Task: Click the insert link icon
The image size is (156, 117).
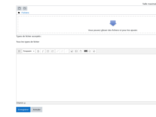Action: click(x=58, y=51)
